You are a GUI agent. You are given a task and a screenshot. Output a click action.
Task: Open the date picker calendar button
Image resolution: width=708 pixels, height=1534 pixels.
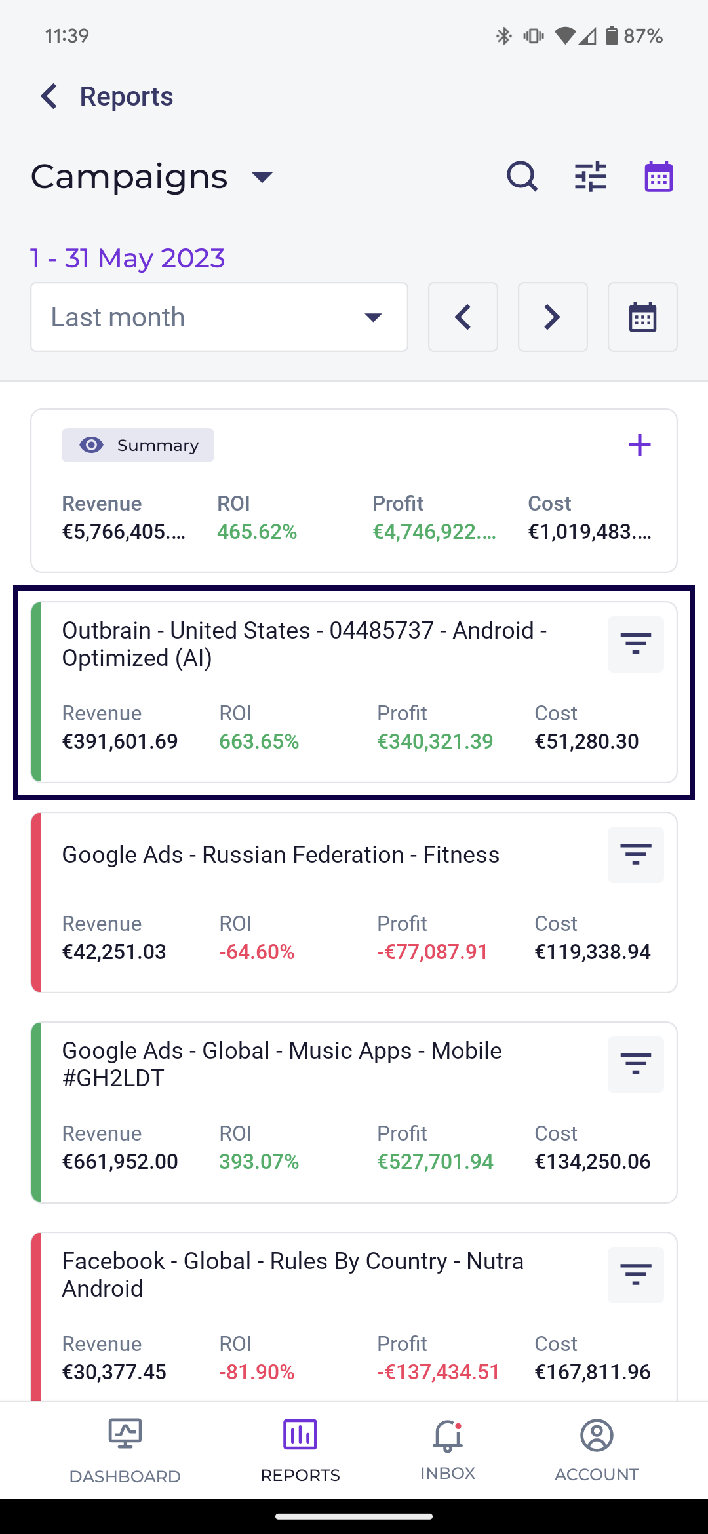pos(642,317)
